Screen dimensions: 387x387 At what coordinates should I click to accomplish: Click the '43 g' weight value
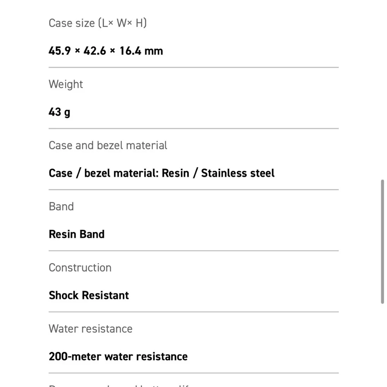tap(60, 112)
